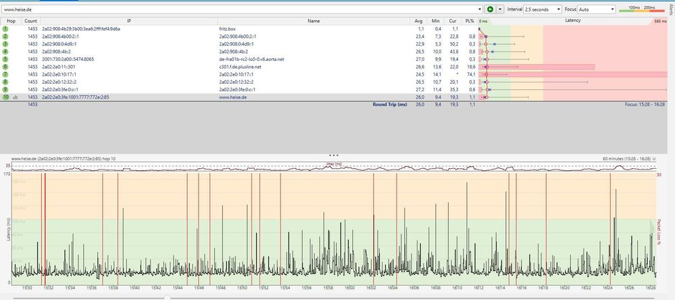Click the three-dot panel splitter handle
The height and width of the screenshot is (300, 675).
click(333, 155)
